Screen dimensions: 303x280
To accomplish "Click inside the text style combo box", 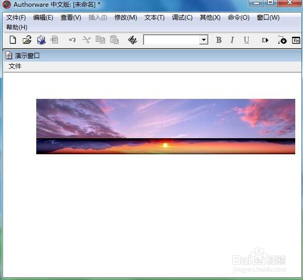I will 172,40.
